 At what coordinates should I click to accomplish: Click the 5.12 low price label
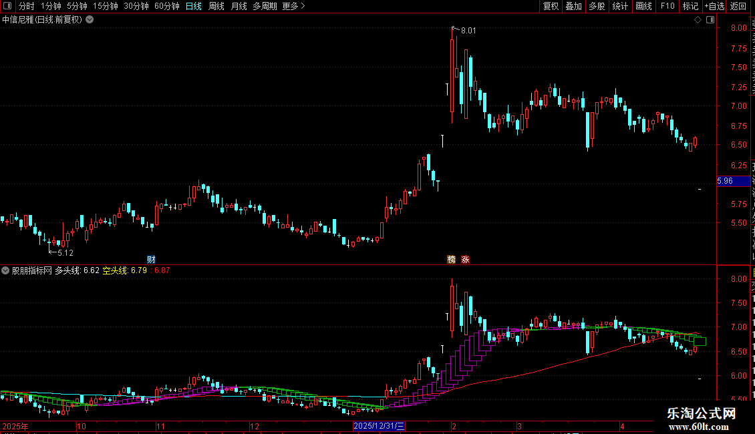65,252
